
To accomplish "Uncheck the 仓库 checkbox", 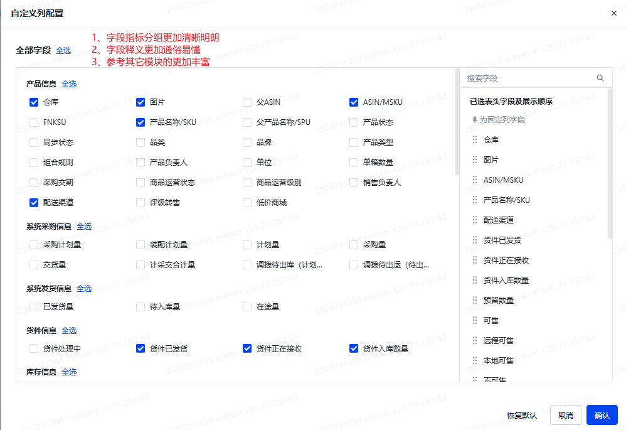I will click(x=34, y=102).
